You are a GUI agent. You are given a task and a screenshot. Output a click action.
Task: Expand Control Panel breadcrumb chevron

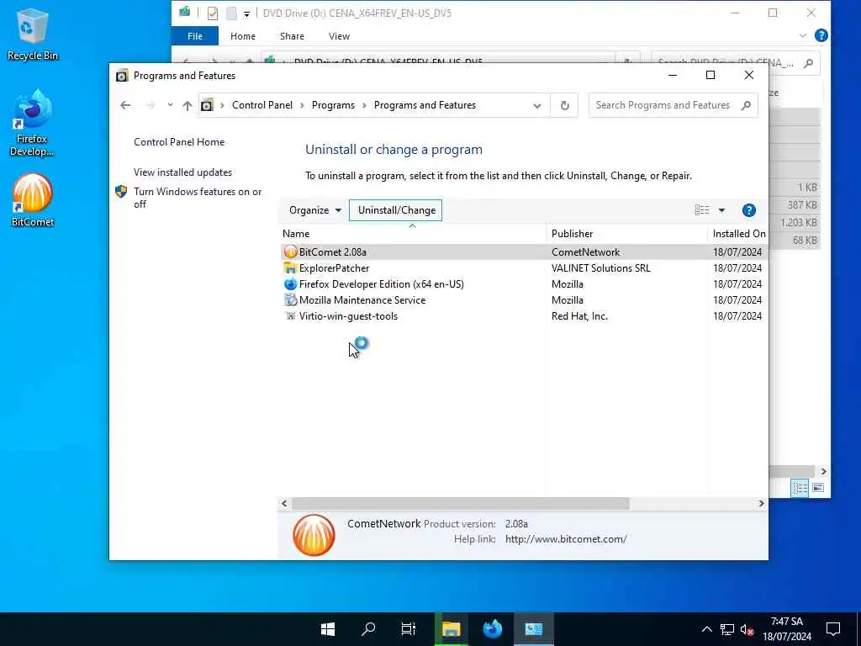302,105
